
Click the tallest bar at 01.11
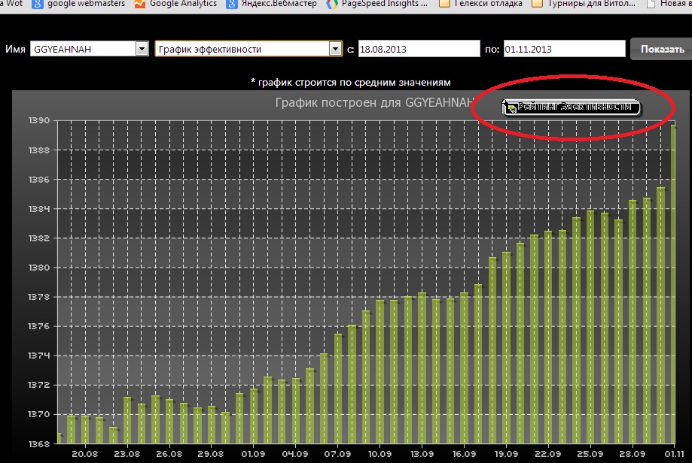click(x=673, y=286)
